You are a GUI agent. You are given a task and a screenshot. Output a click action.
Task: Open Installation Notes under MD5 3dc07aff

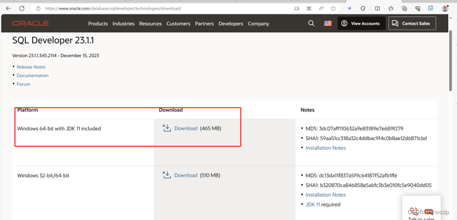pyautogui.click(x=325, y=148)
